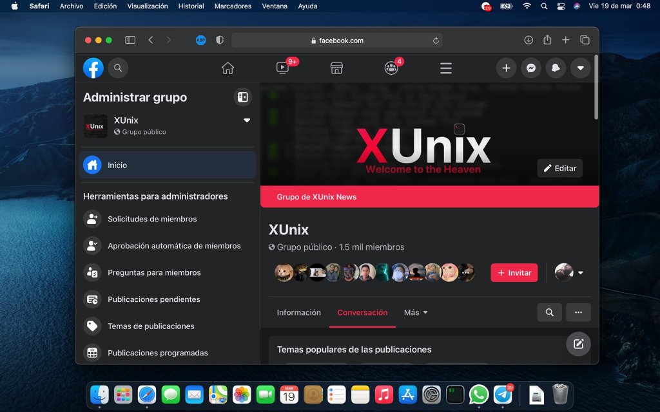Click the Facebook search magnifier icon
660x412 pixels.
click(118, 68)
